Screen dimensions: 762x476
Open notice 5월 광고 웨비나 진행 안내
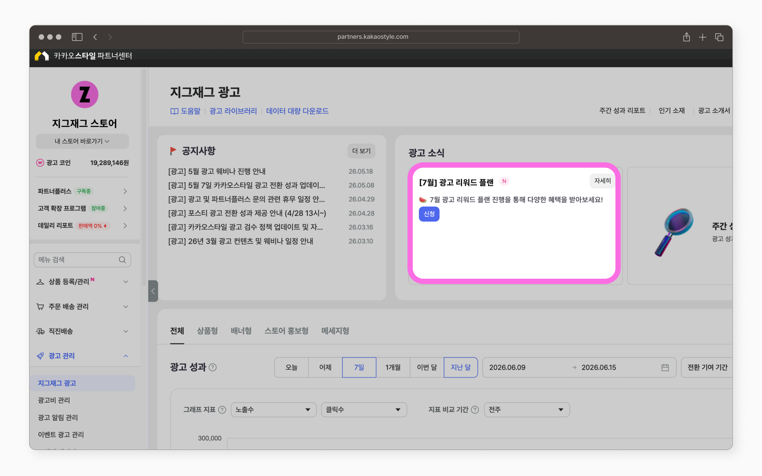pos(217,171)
